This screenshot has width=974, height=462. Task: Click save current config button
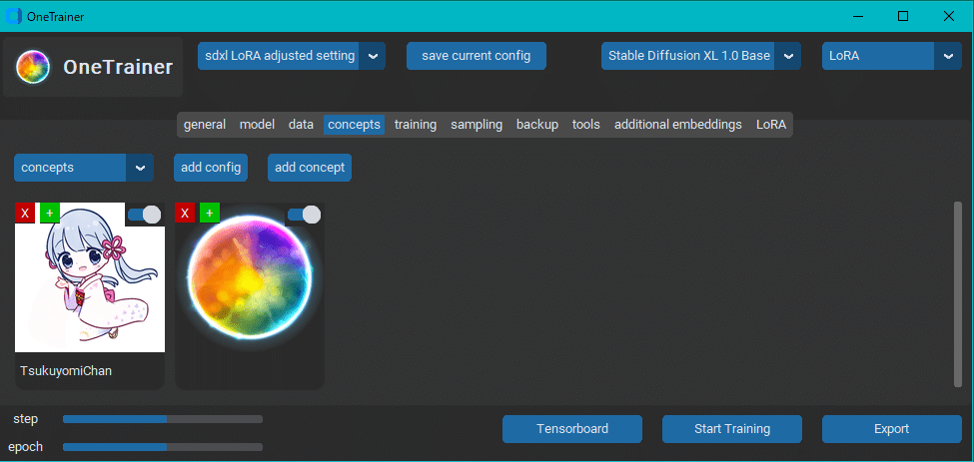click(x=477, y=56)
